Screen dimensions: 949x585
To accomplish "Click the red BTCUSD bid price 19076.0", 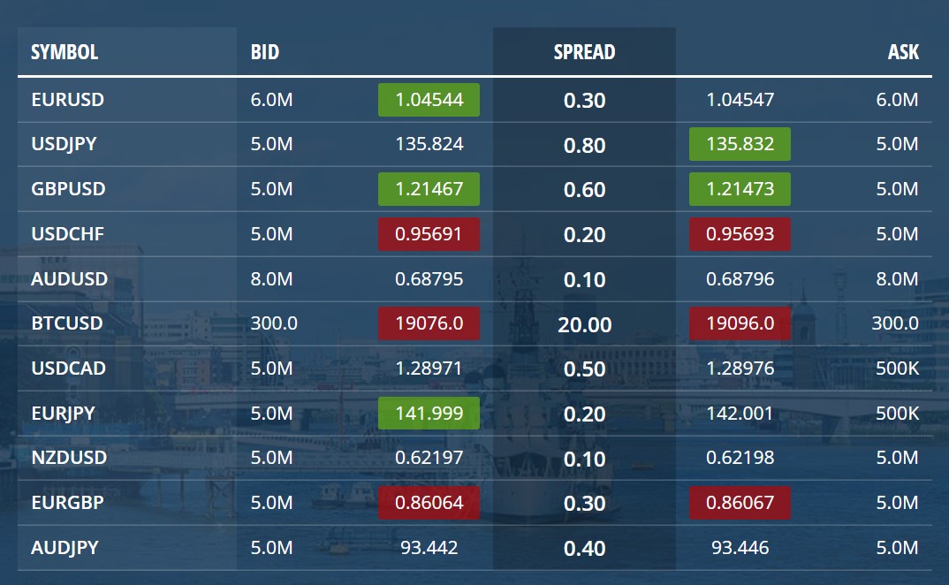I will pyautogui.click(x=429, y=323).
